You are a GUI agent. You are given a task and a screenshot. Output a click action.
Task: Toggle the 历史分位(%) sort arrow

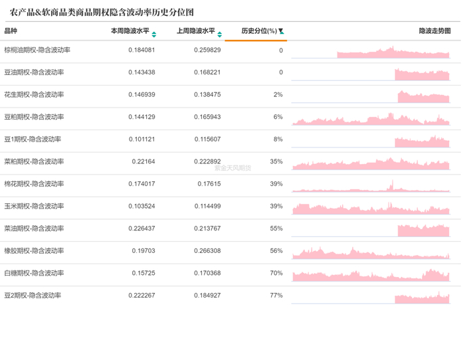pyautogui.click(x=281, y=32)
